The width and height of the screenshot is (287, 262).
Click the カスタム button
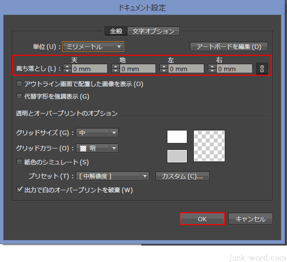[x=182, y=176]
